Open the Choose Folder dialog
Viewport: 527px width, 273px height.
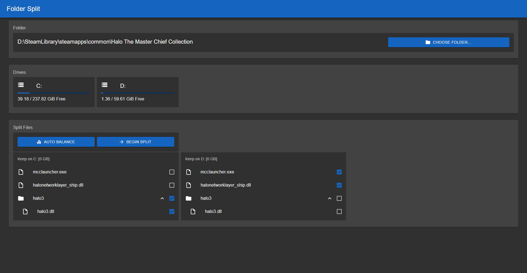click(x=448, y=42)
